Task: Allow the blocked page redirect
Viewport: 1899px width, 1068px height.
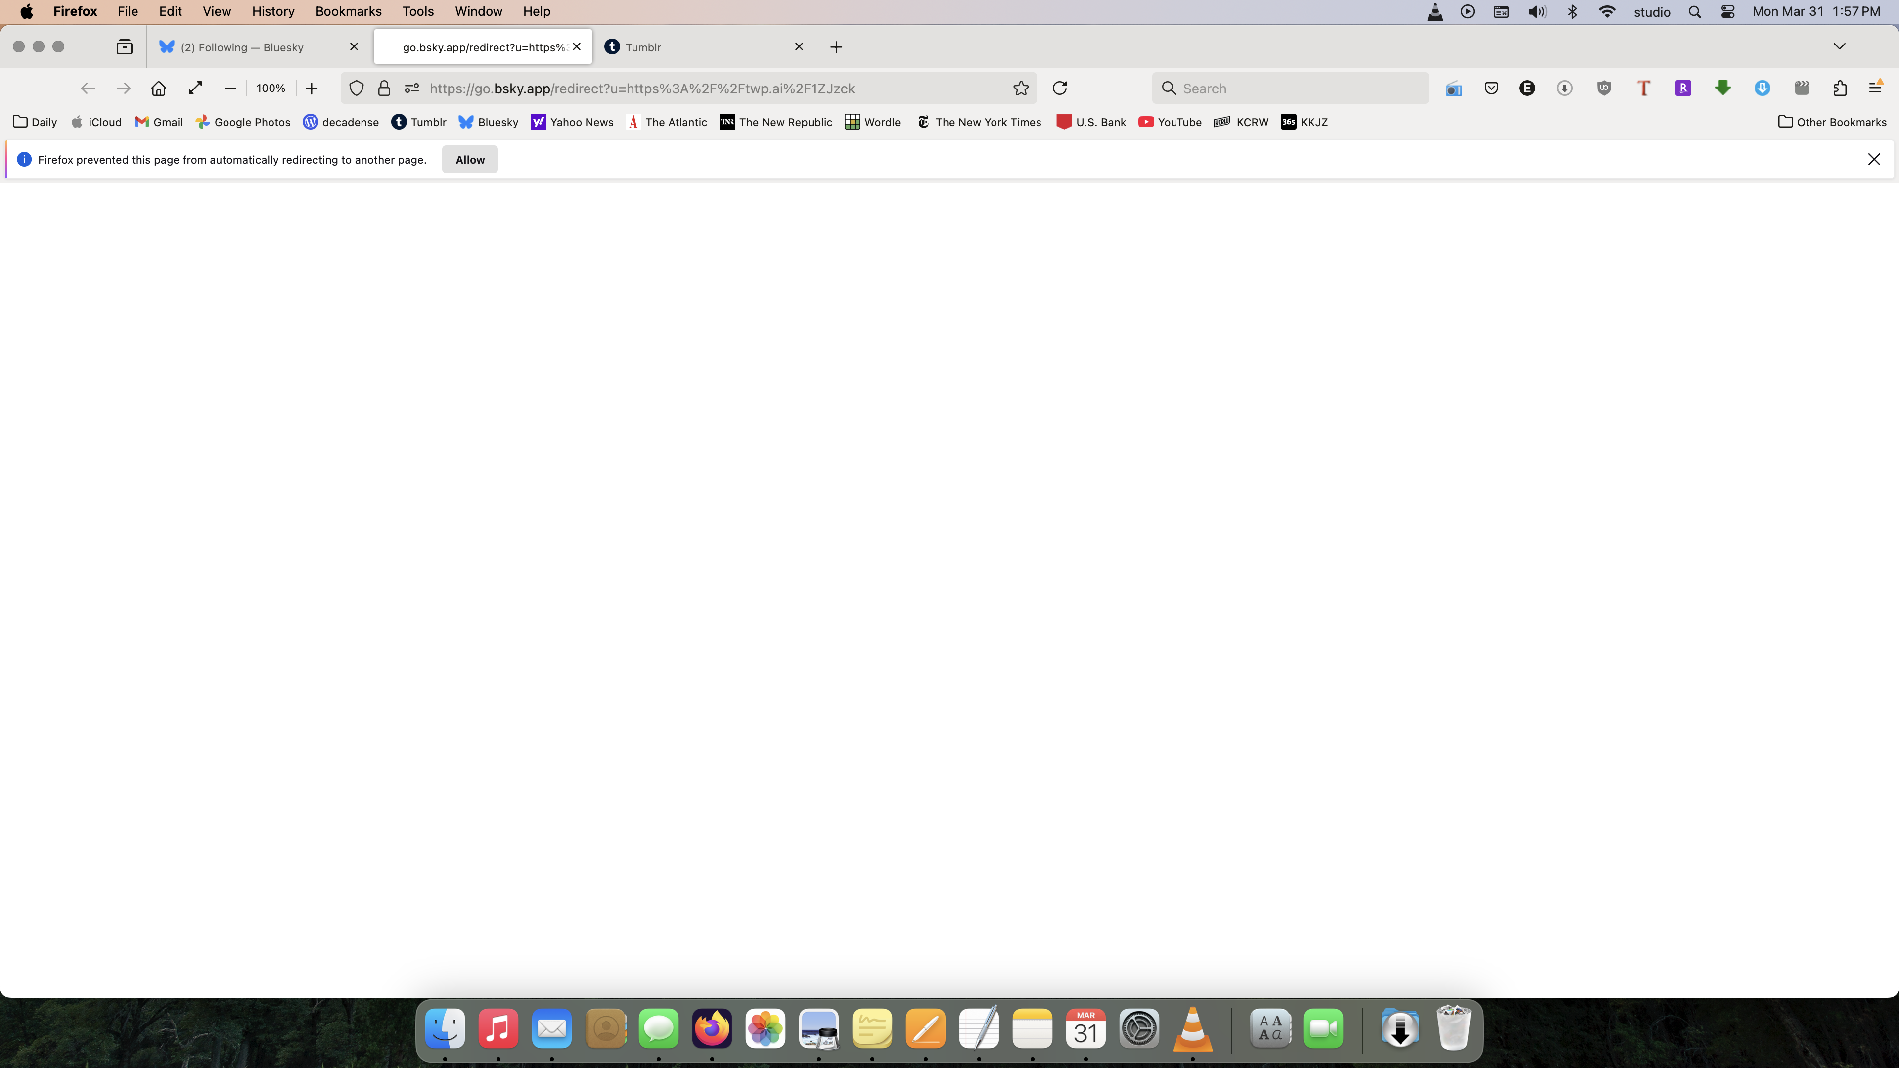Action: (470, 159)
